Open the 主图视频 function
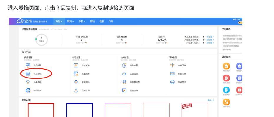Viewport: 274px width, 117px height. (130, 74)
